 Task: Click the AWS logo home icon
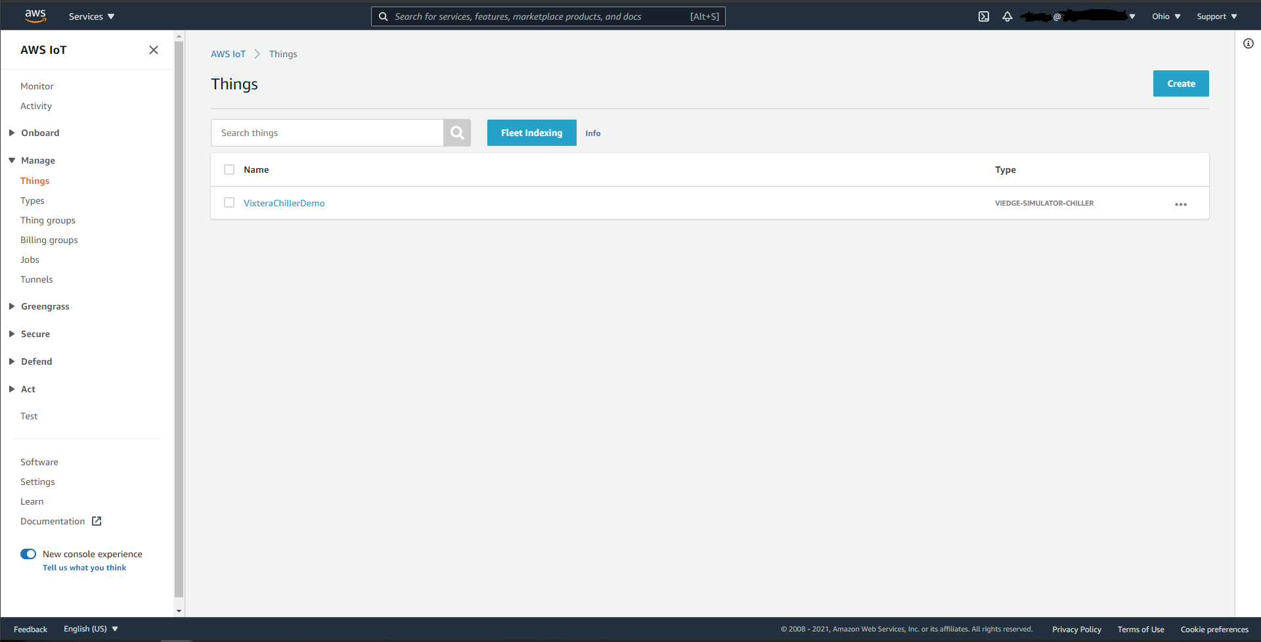35,16
